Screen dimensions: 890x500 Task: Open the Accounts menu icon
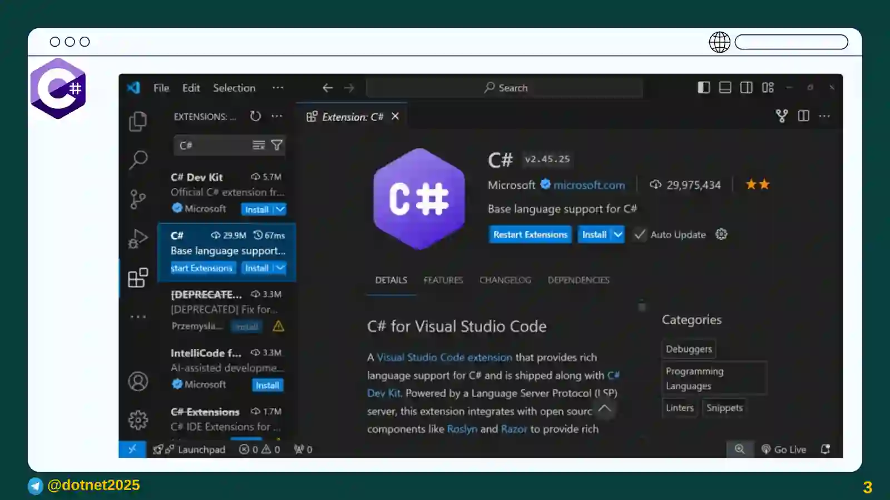pos(138,381)
